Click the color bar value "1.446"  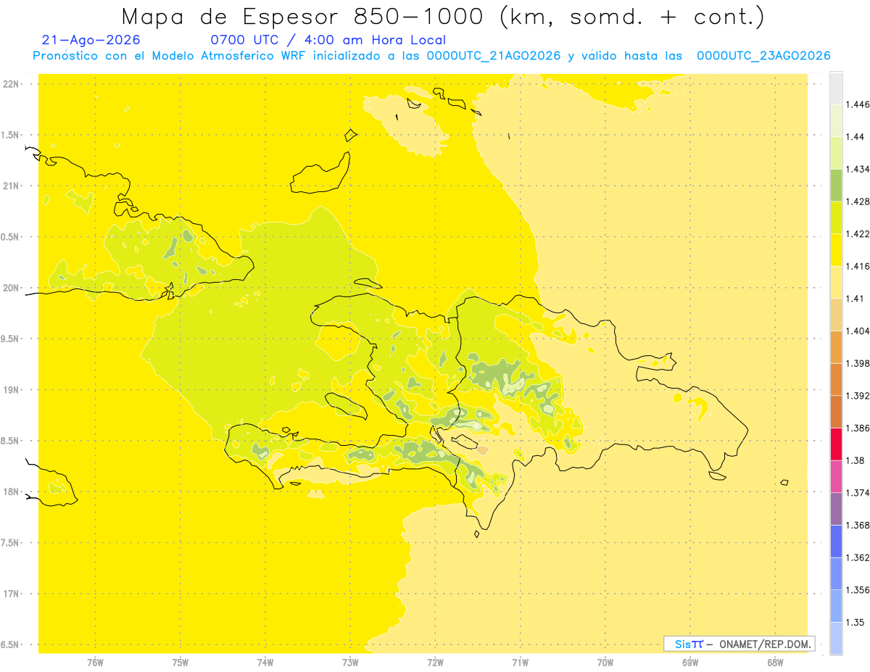(858, 104)
